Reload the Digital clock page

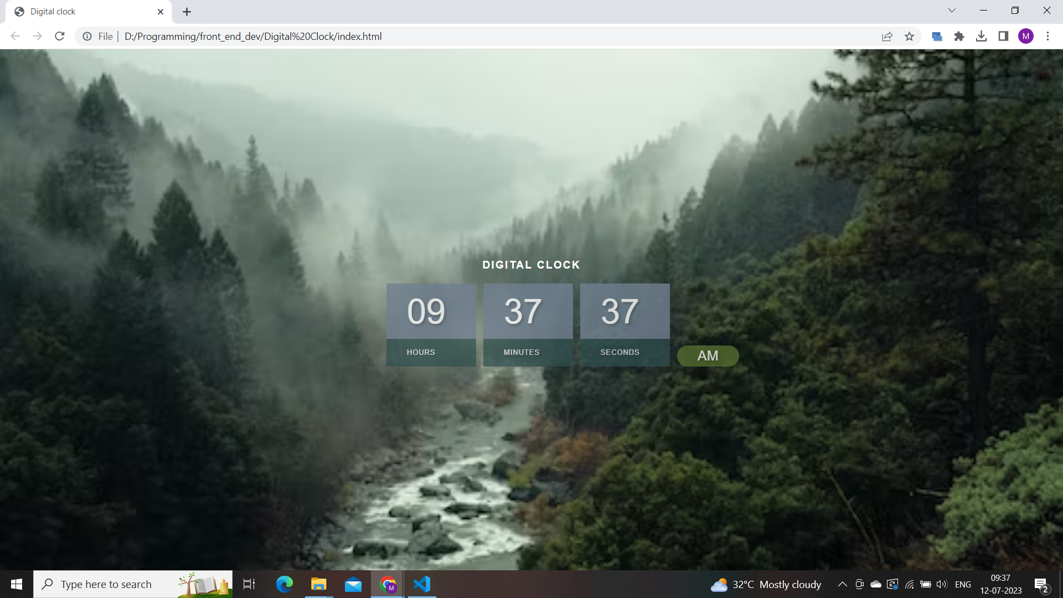[60, 37]
